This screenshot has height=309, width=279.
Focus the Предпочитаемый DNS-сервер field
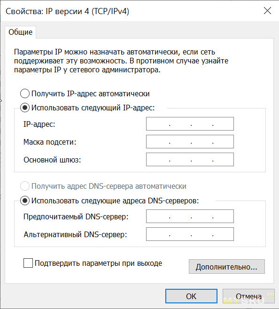click(x=190, y=216)
